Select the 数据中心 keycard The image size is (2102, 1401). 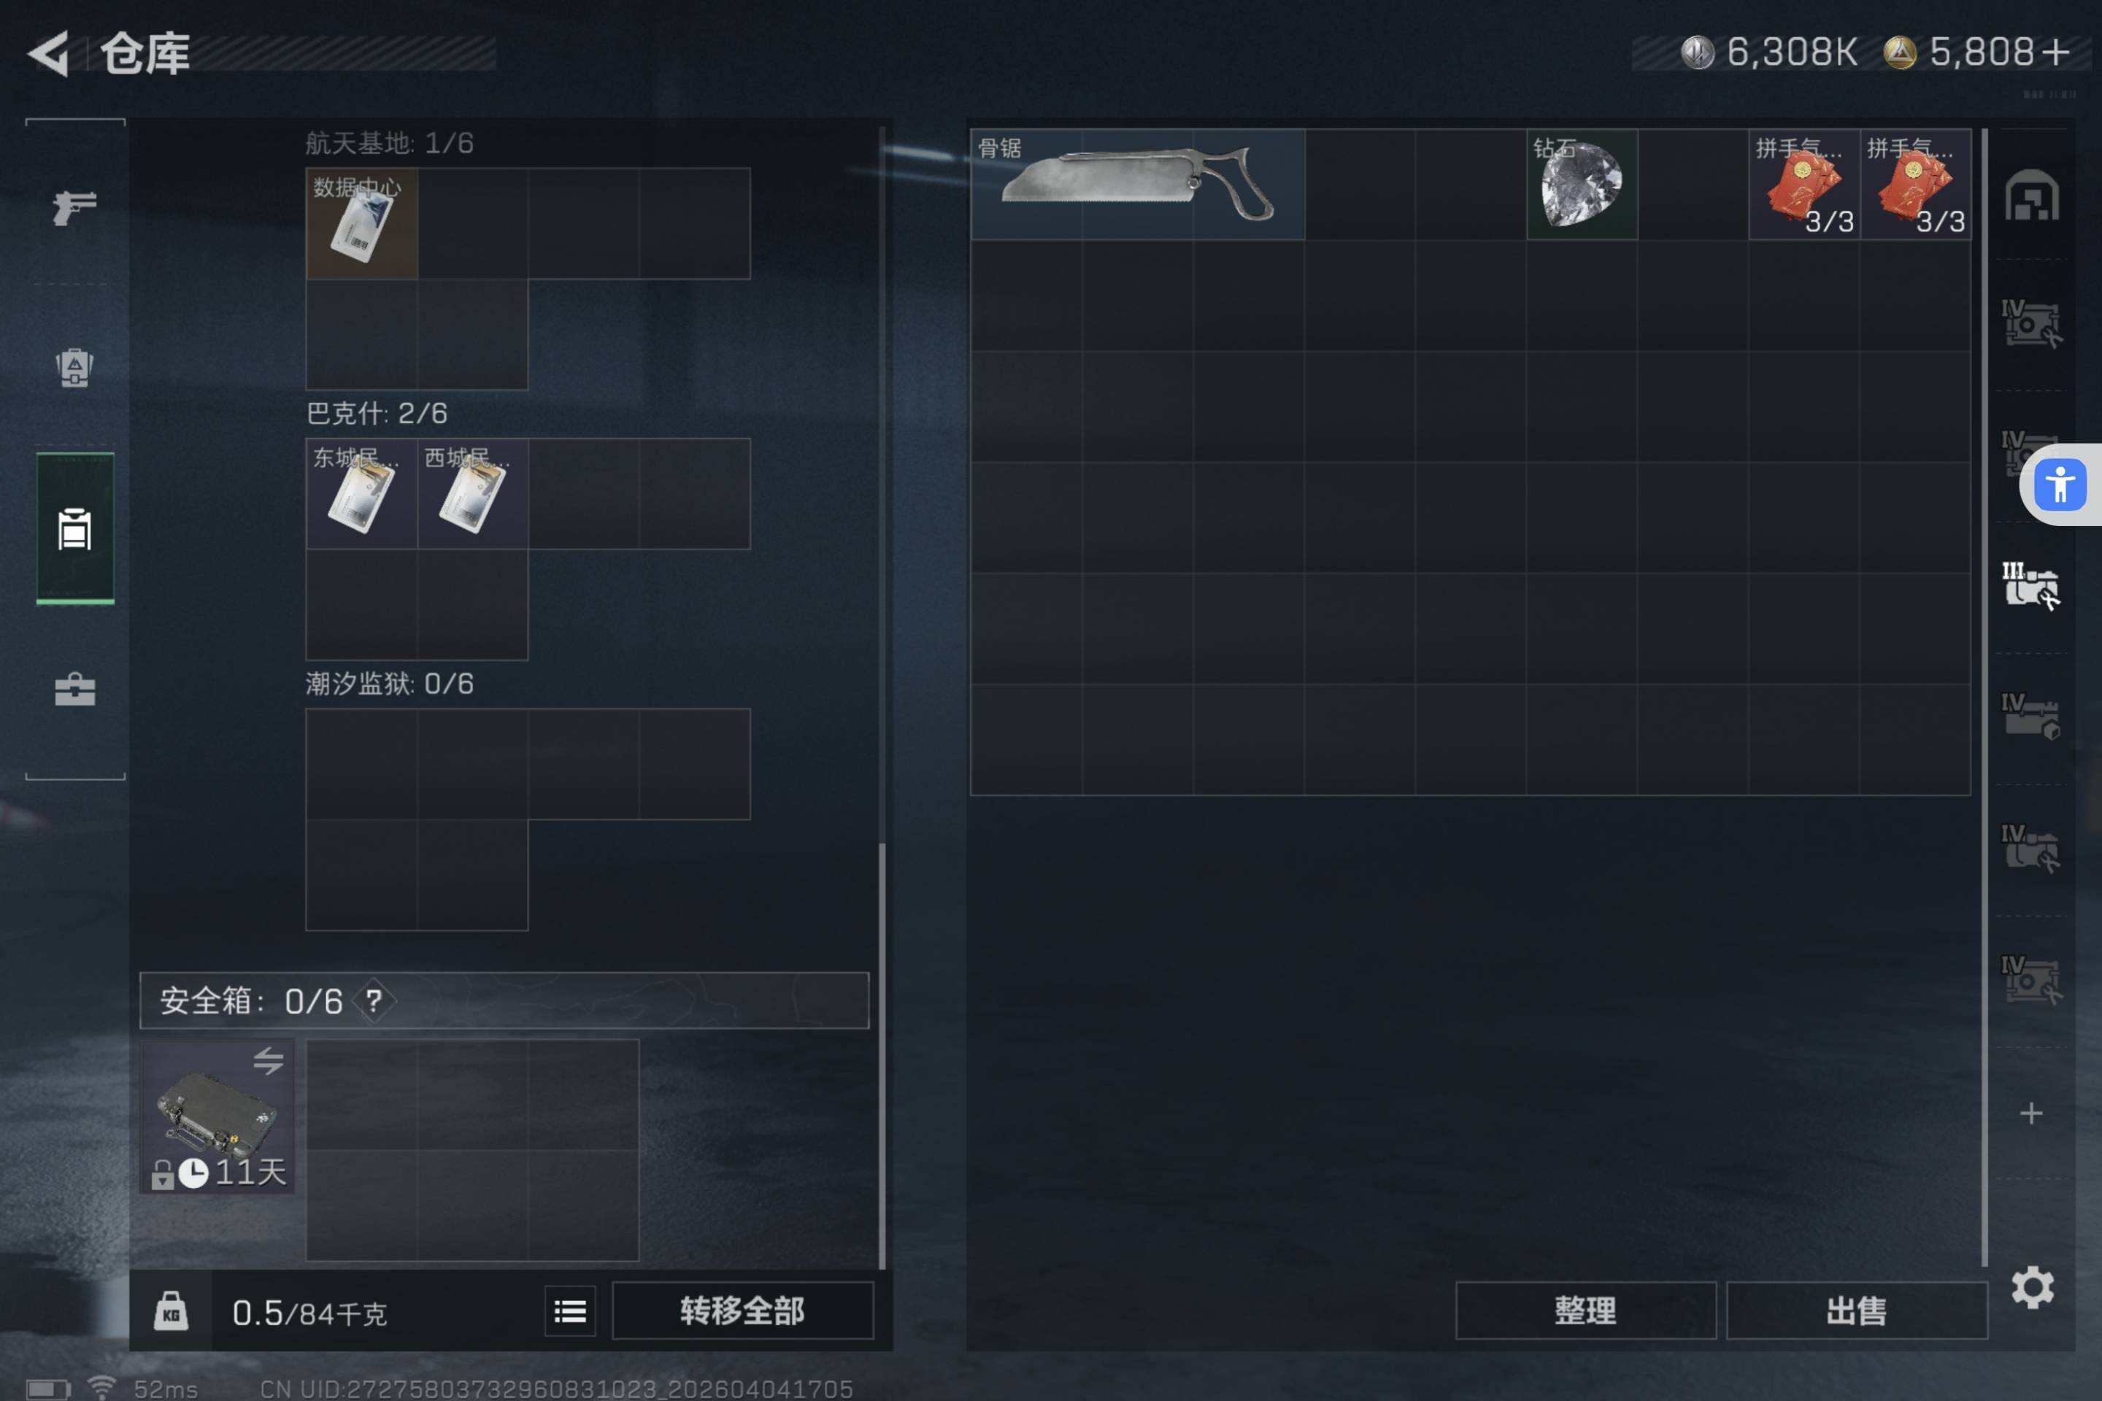(362, 223)
